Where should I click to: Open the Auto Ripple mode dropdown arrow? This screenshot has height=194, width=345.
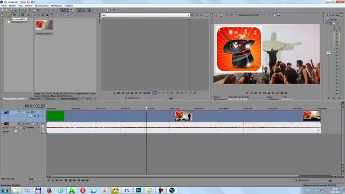coord(75,10)
